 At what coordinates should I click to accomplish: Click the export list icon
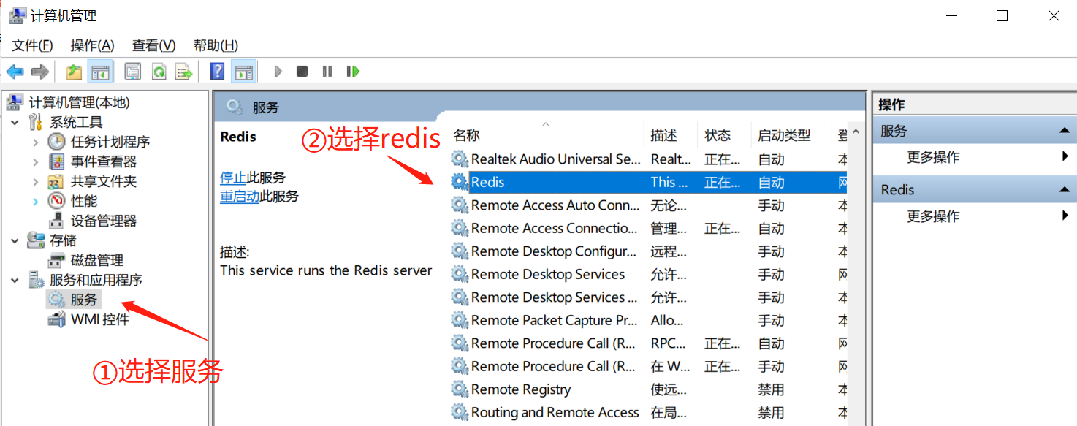183,71
